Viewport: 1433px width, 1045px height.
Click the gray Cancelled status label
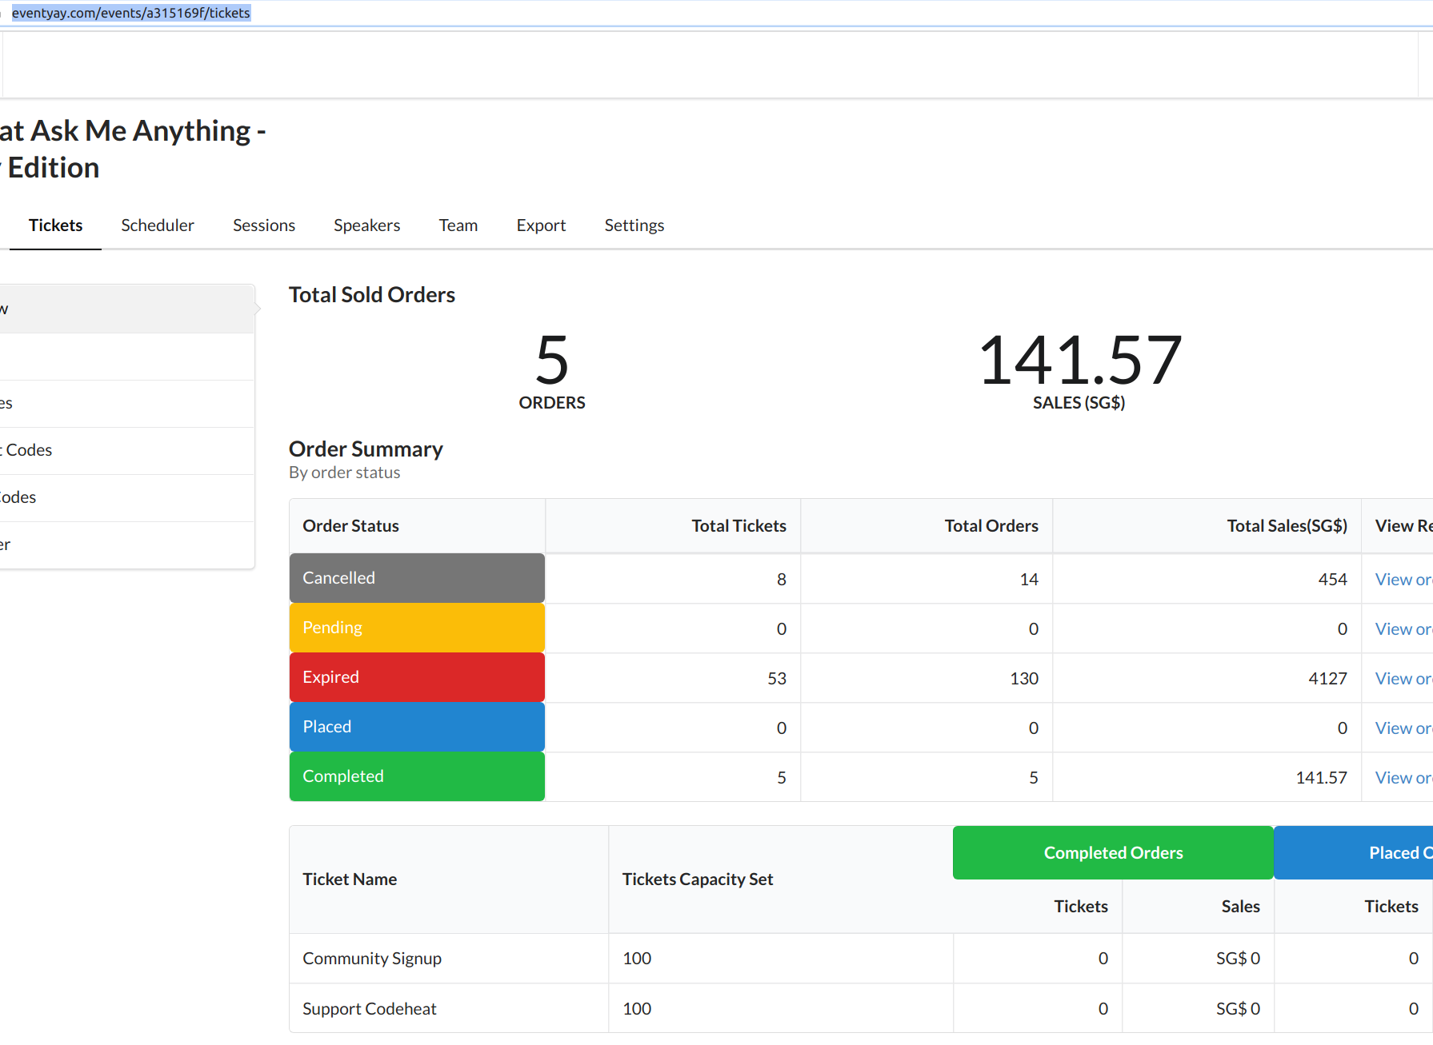pos(417,578)
